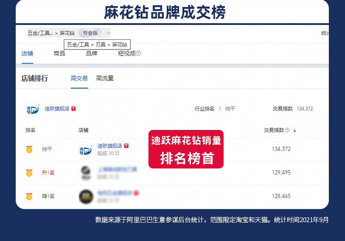The height and width of the screenshot is (241, 345).
Task: Expand the category dropdown chevron next to 专业版
Action: pyautogui.click(x=108, y=33)
